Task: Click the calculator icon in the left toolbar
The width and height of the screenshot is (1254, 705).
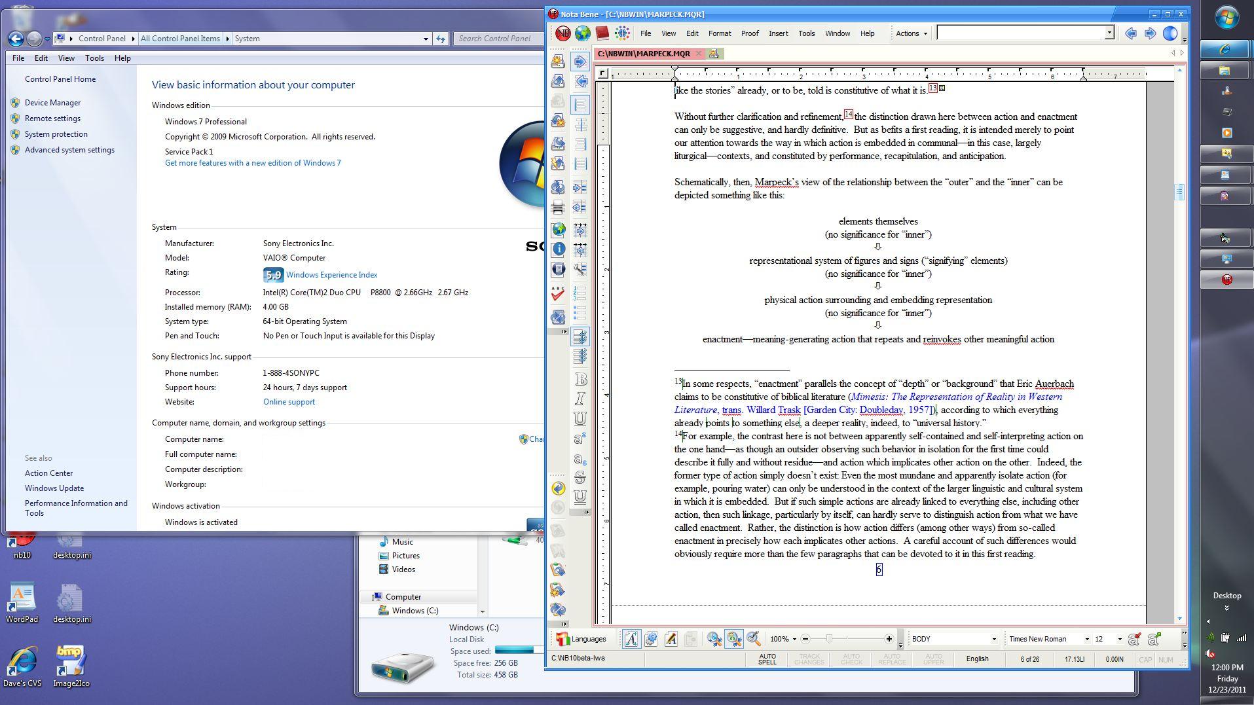Action: 558,269
